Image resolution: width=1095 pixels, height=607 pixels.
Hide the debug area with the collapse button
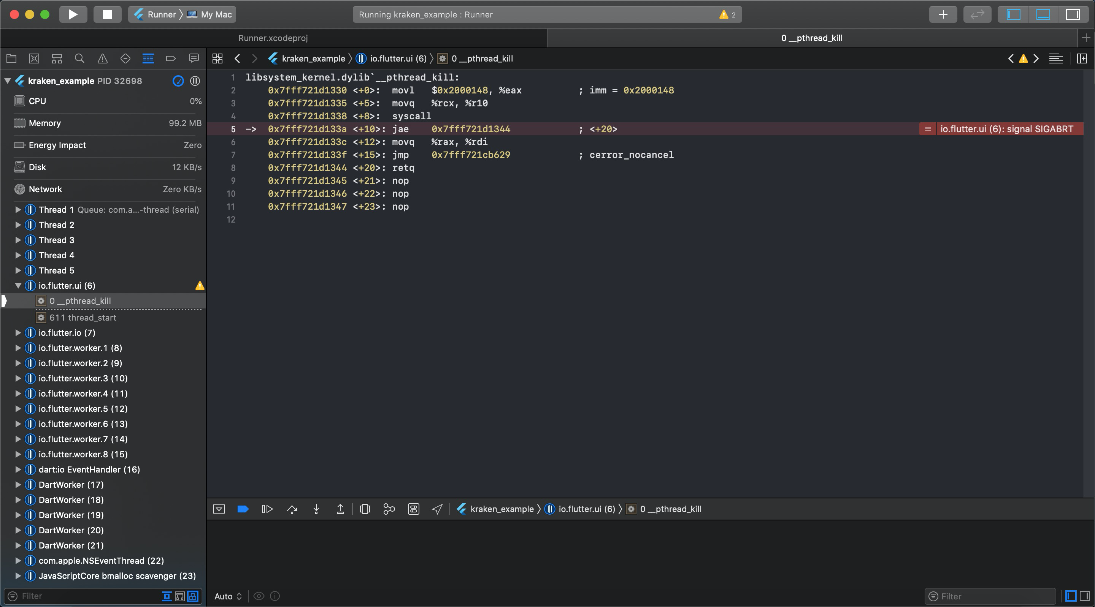[219, 509]
